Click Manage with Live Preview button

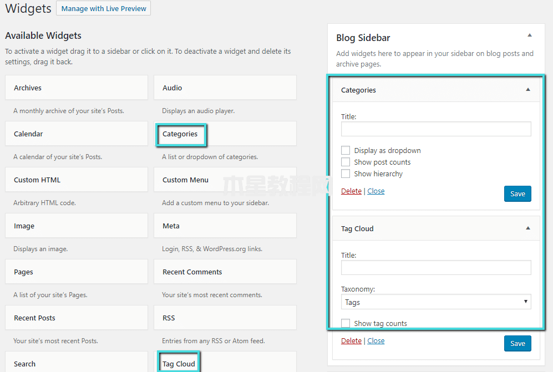tap(103, 8)
